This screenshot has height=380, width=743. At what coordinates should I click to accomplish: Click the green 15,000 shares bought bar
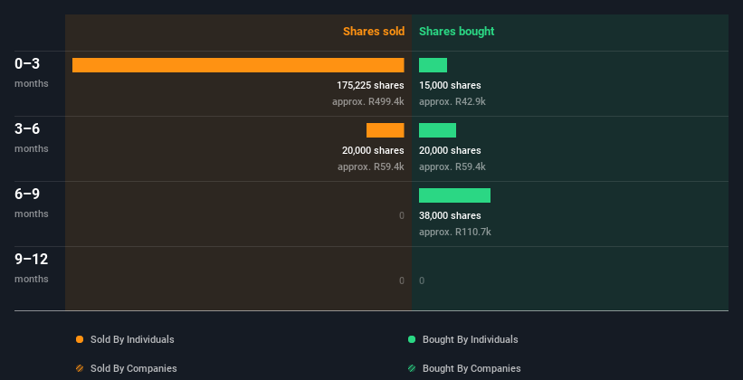(433, 65)
